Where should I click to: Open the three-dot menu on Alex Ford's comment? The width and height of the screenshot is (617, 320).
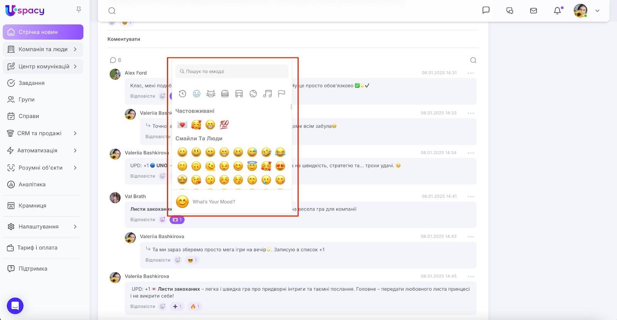471,73
